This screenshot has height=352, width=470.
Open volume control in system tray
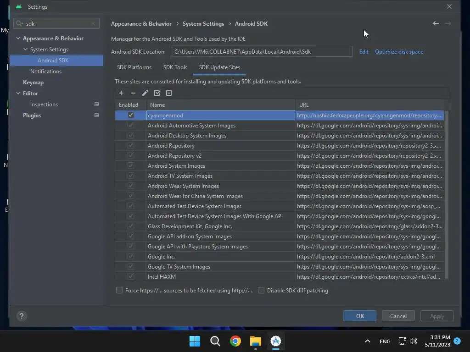[414, 341]
